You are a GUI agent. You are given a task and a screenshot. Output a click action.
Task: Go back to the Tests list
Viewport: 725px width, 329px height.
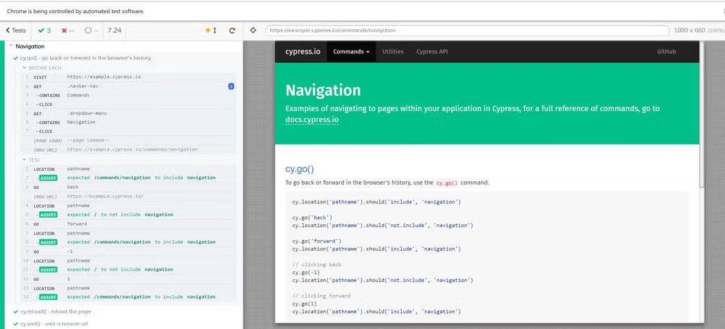tap(16, 31)
